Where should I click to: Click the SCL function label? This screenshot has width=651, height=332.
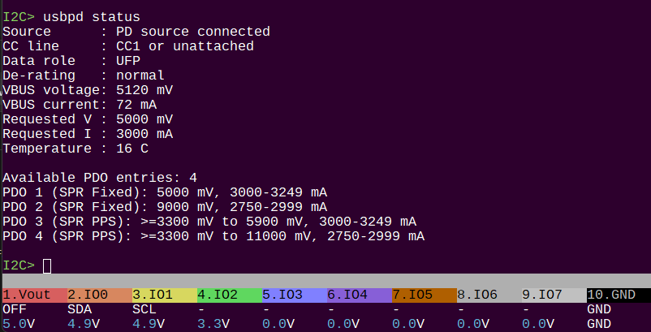(x=144, y=309)
